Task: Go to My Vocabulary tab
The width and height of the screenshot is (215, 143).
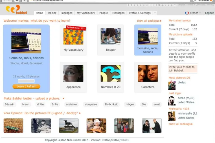Action: tap(86, 13)
